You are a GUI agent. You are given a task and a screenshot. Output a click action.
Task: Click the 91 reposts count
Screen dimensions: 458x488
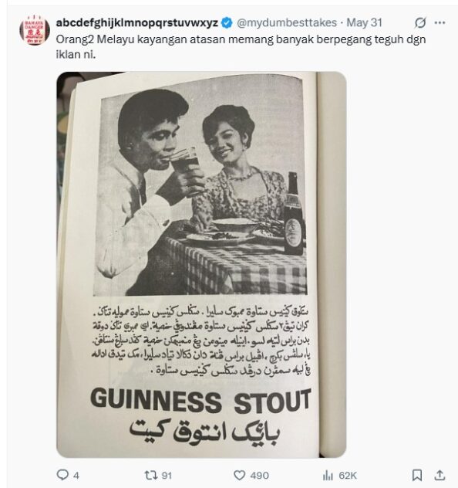(167, 476)
